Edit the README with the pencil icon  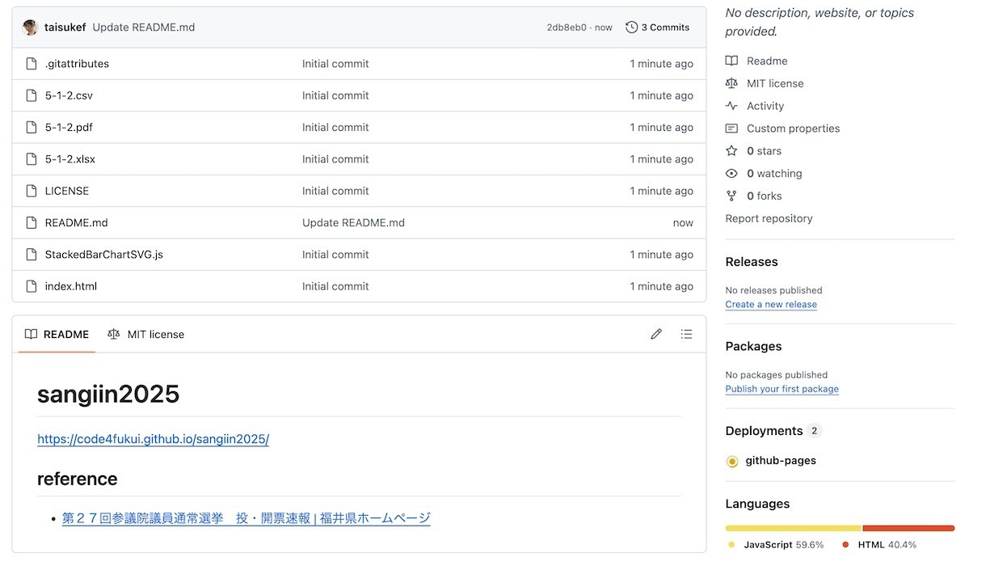tap(656, 334)
